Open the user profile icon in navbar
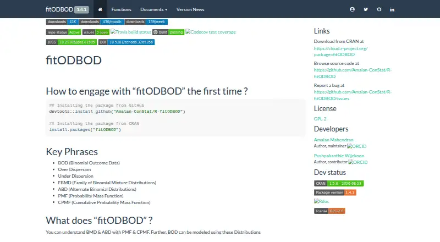 pyautogui.click(x=352, y=9)
